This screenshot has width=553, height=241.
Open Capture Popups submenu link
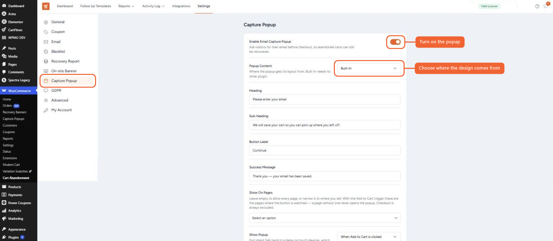[x=14, y=119]
